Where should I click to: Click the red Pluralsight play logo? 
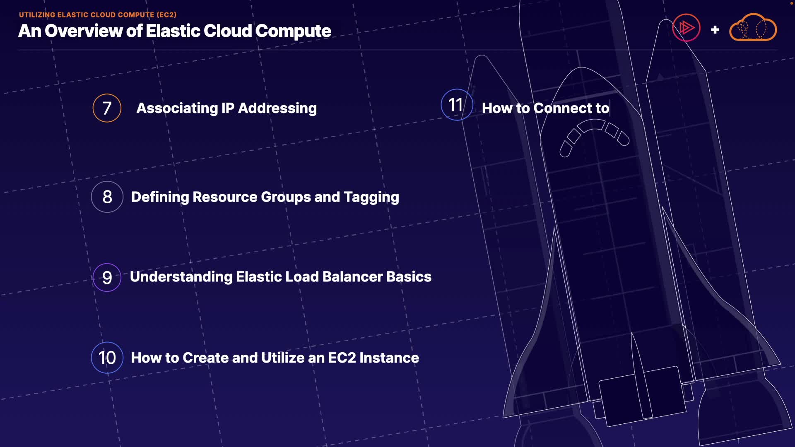pos(686,28)
